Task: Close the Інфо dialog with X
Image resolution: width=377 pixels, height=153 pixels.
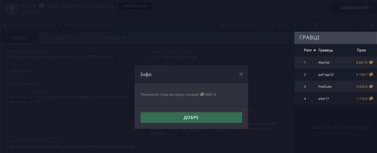Action: 241,74
